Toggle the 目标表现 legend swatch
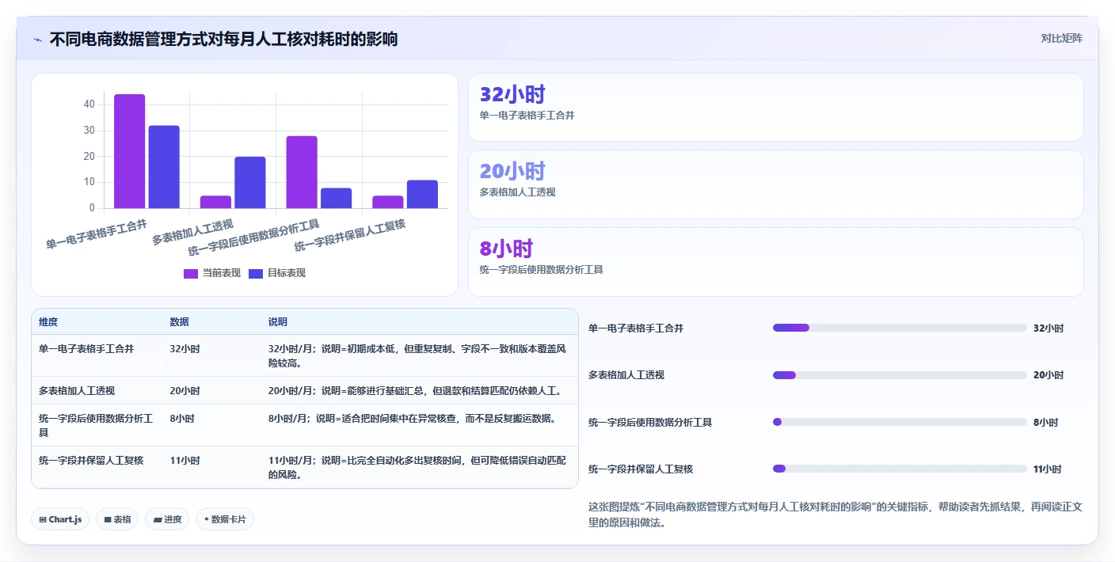 click(x=256, y=273)
